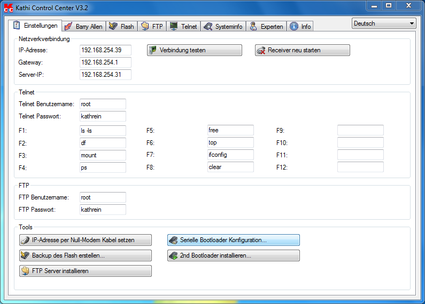This screenshot has width=425, height=304.
Task: Click the FTP server folder icon
Action: 25,271
